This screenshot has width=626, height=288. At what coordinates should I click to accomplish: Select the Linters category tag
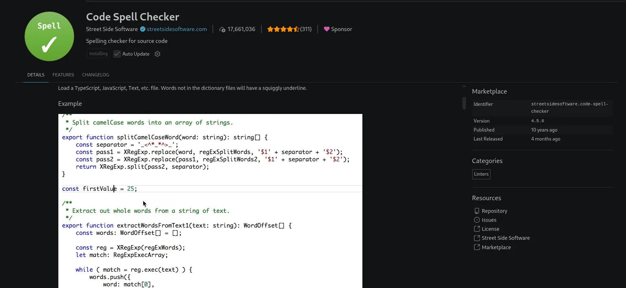481,174
